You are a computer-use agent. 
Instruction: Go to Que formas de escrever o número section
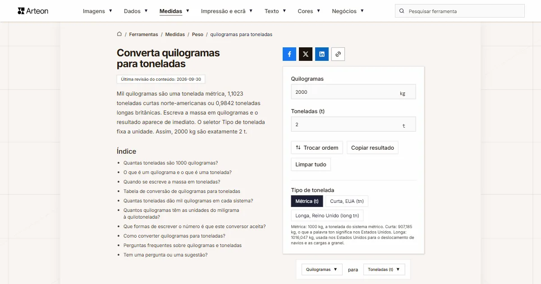coord(194,226)
